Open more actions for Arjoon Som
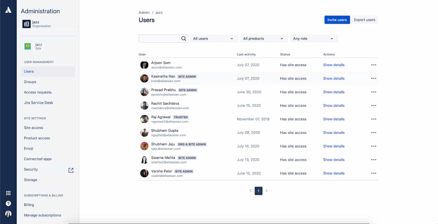This screenshot has width=438, height=224. [374, 65]
